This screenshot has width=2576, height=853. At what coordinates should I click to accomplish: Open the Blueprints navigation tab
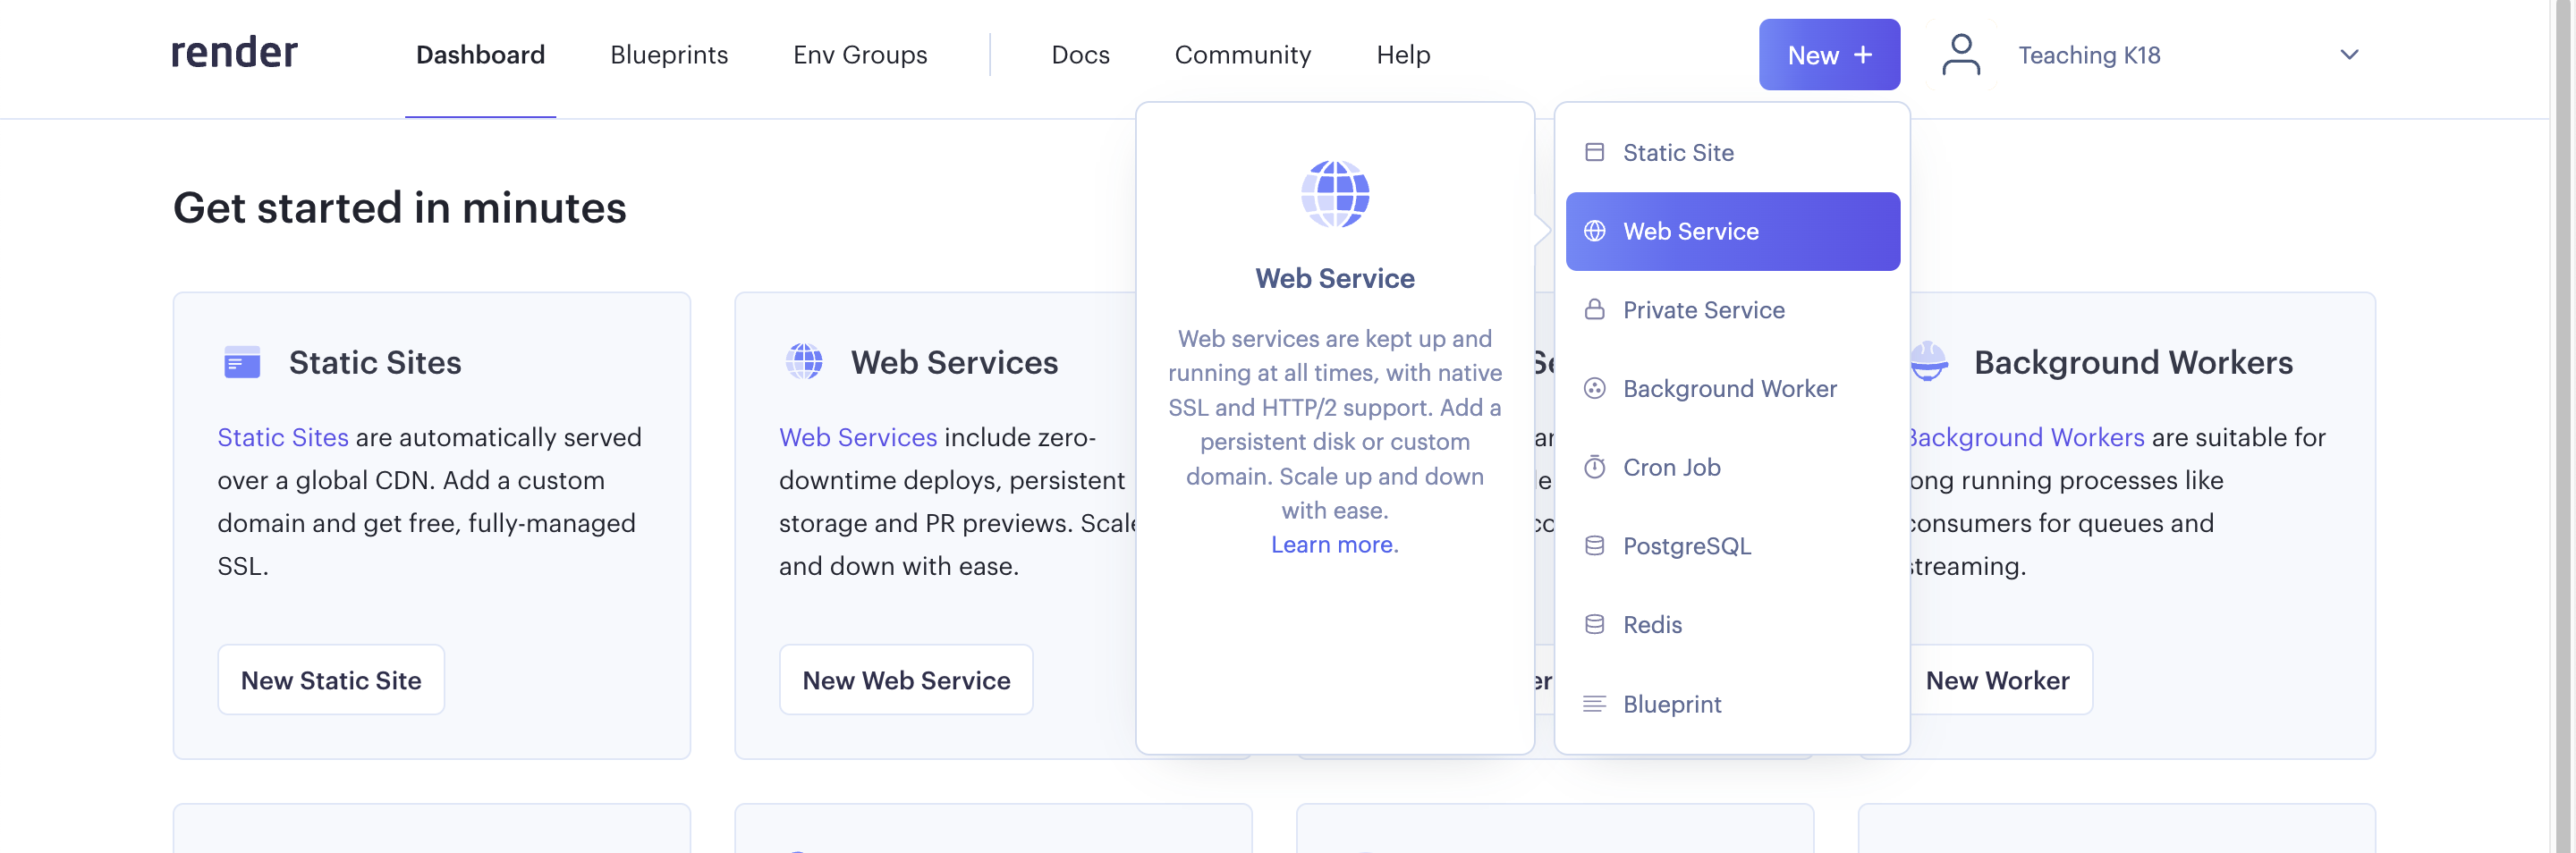tap(669, 55)
